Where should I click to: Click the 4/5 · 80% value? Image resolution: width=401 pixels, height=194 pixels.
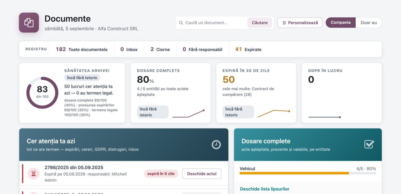[x=366, y=169]
